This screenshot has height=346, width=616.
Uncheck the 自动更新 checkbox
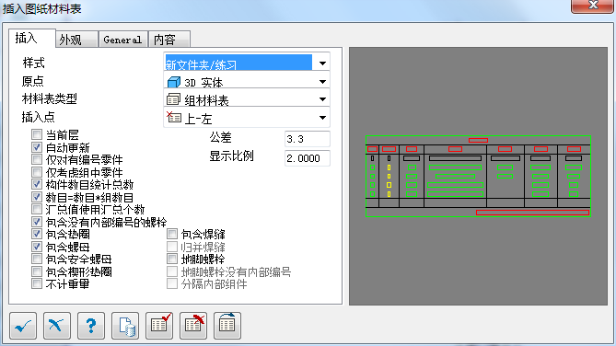point(37,147)
